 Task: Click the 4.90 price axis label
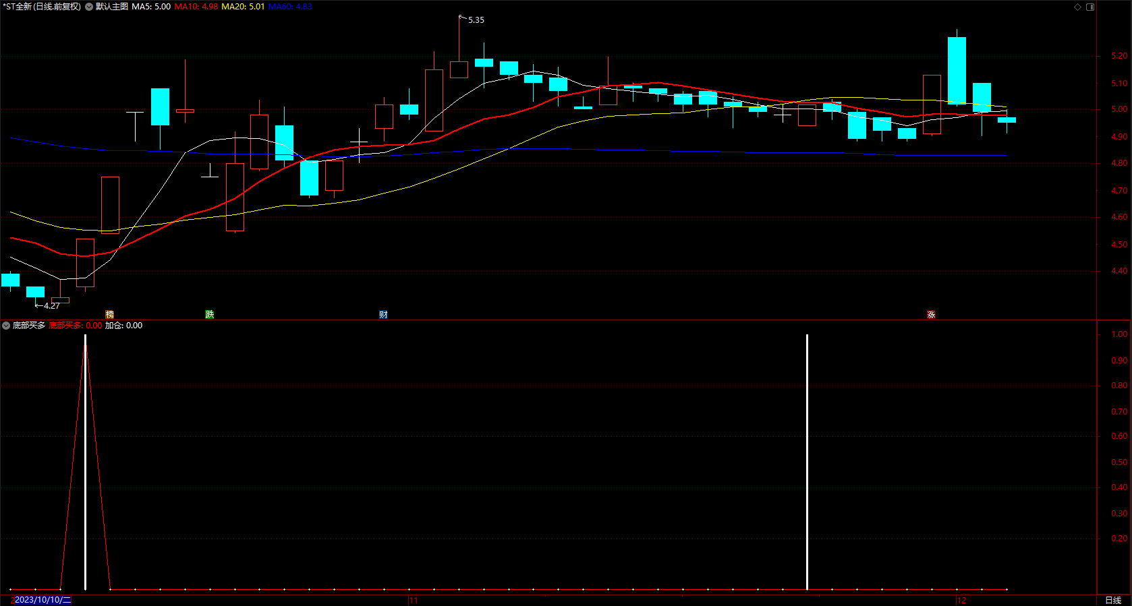tap(1119, 137)
